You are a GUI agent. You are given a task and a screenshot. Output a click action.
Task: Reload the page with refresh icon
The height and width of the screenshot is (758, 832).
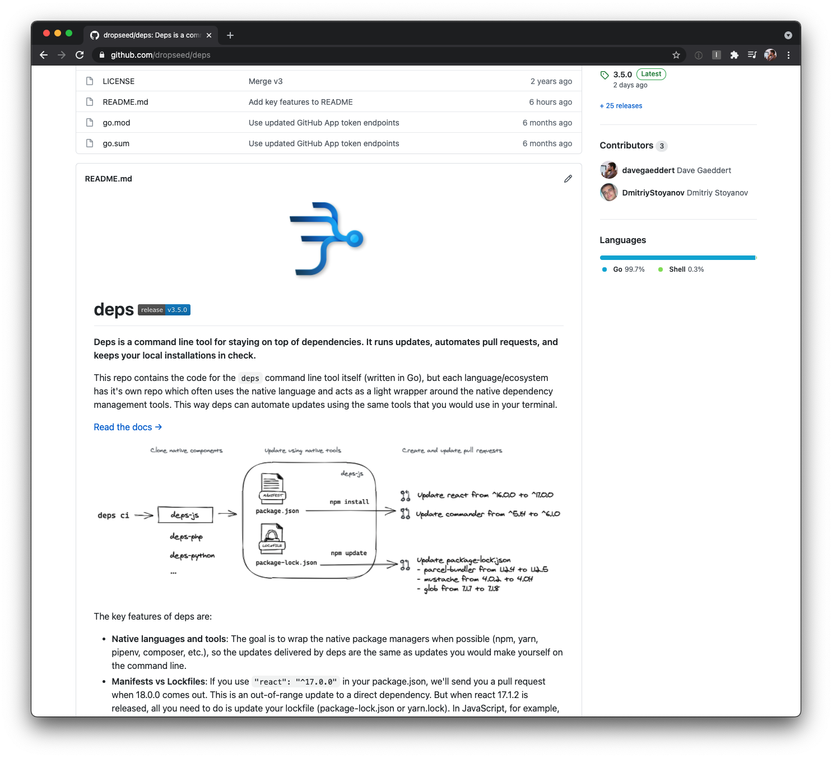coord(80,55)
